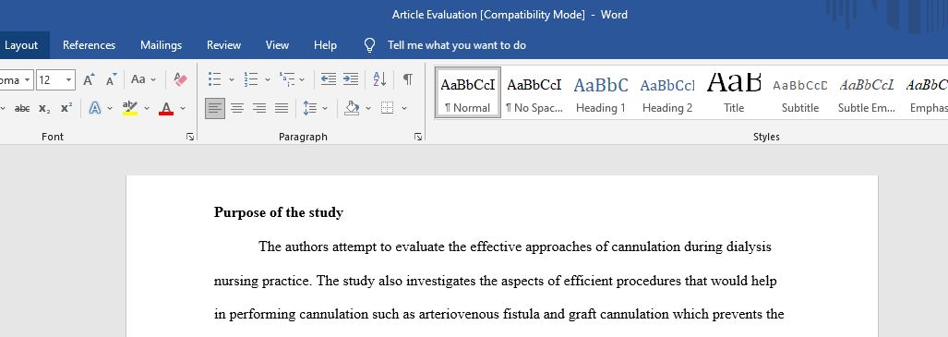The width and height of the screenshot is (948, 337).
Task: Apply the Title style
Action: (x=734, y=92)
